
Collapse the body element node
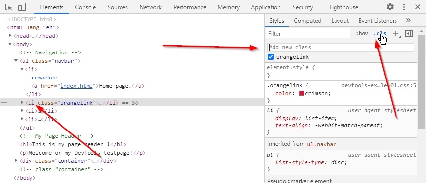click(10, 44)
